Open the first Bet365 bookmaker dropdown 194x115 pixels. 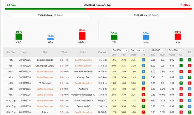pos(120,50)
